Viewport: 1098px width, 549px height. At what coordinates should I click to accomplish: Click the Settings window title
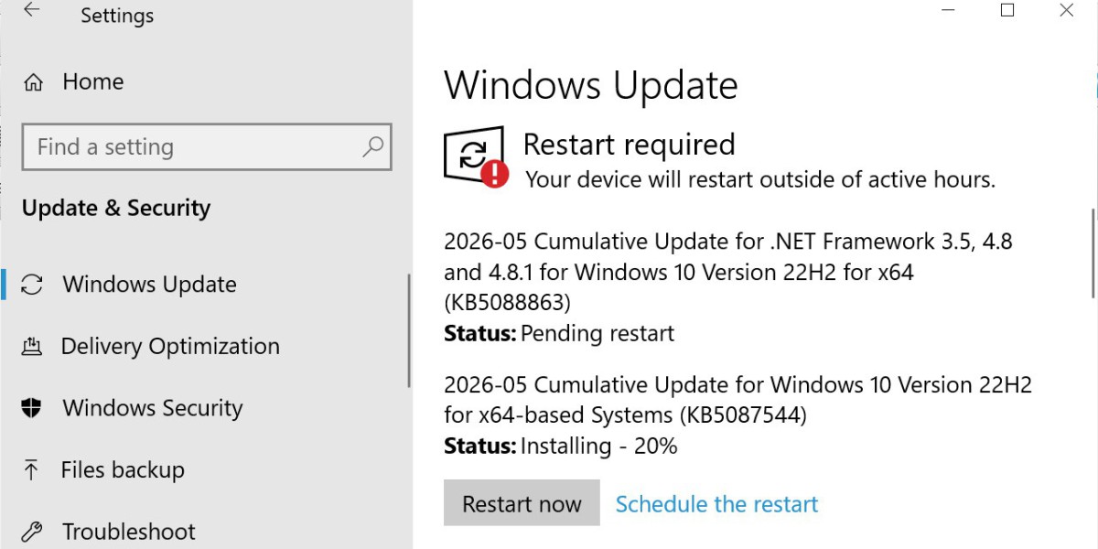[117, 16]
